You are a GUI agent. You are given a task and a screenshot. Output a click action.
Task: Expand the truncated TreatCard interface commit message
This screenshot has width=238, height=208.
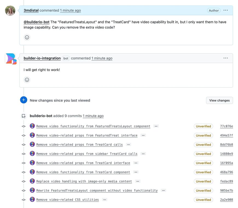click(x=136, y=163)
